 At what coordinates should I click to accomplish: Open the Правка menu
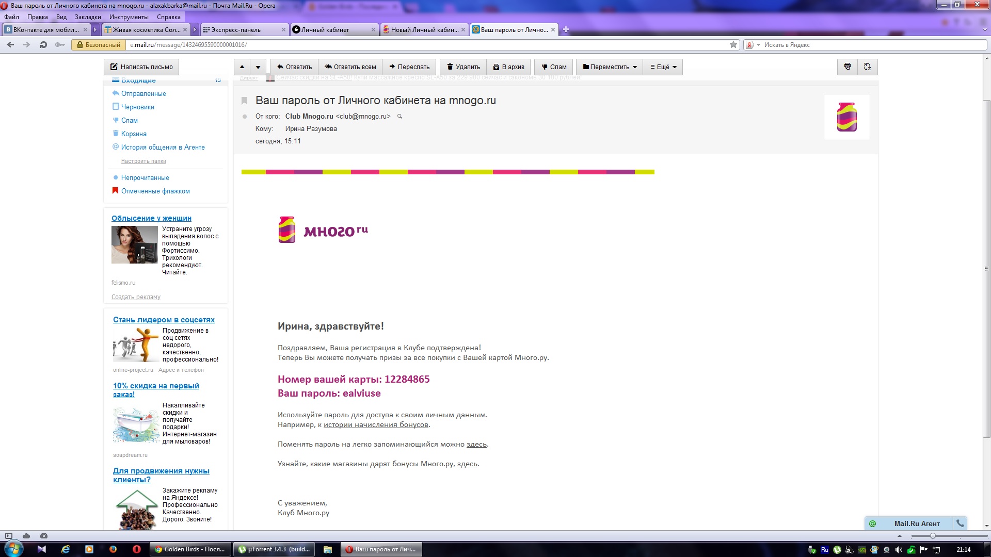tap(37, 17)
